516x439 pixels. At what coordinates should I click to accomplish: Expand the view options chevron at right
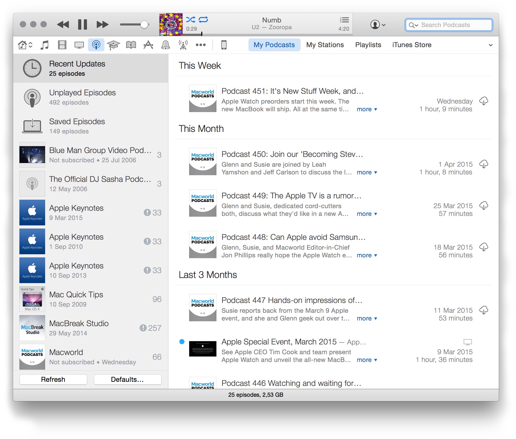pos(490,45)
